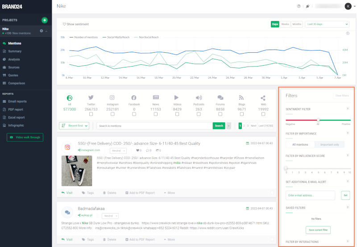Click the Forums source icon

coord(220,97)
